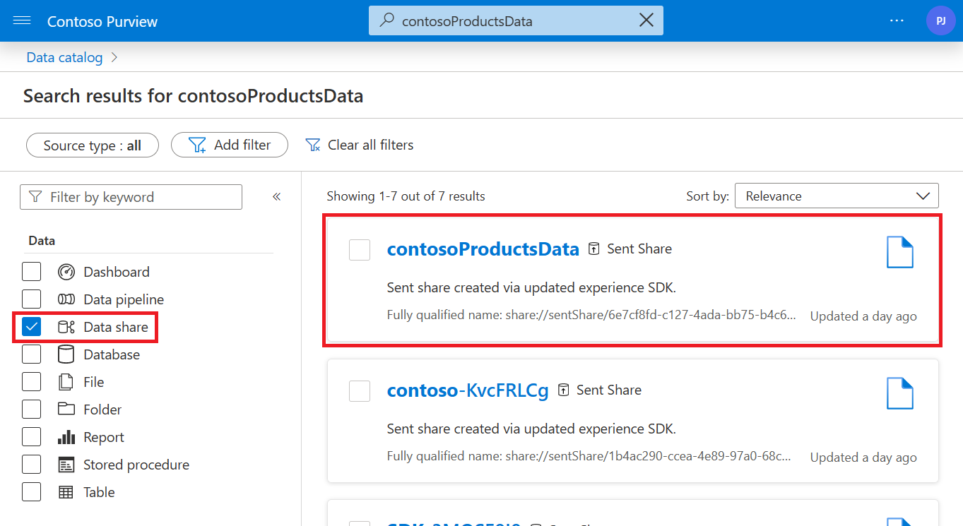Open the PJ user account avatar

[x=940, y=20]
